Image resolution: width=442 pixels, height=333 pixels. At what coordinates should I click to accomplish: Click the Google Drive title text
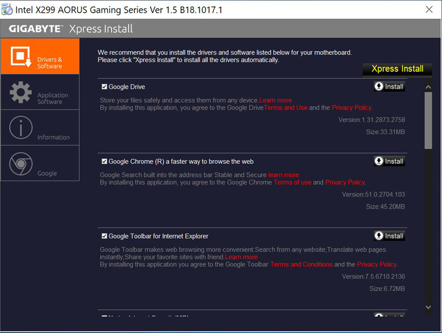point(127,87)
